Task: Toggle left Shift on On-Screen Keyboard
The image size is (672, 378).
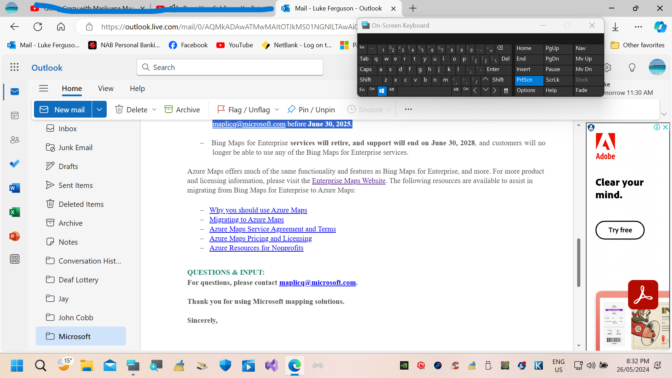Action: pyautogui.click(x=370, y=80)
